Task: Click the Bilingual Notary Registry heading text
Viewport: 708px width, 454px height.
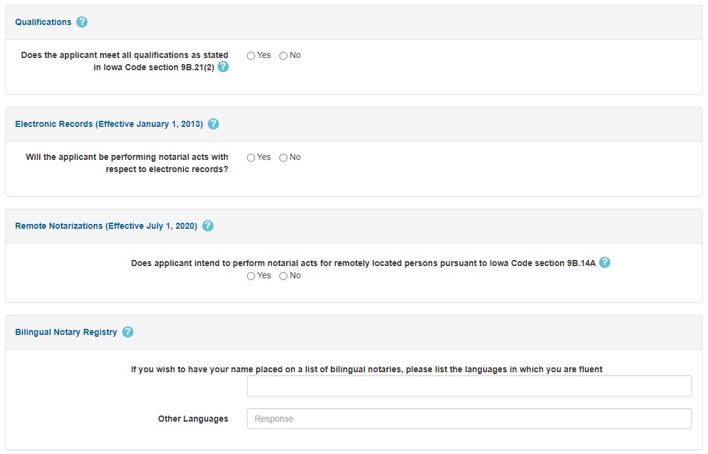Action: 66,332
